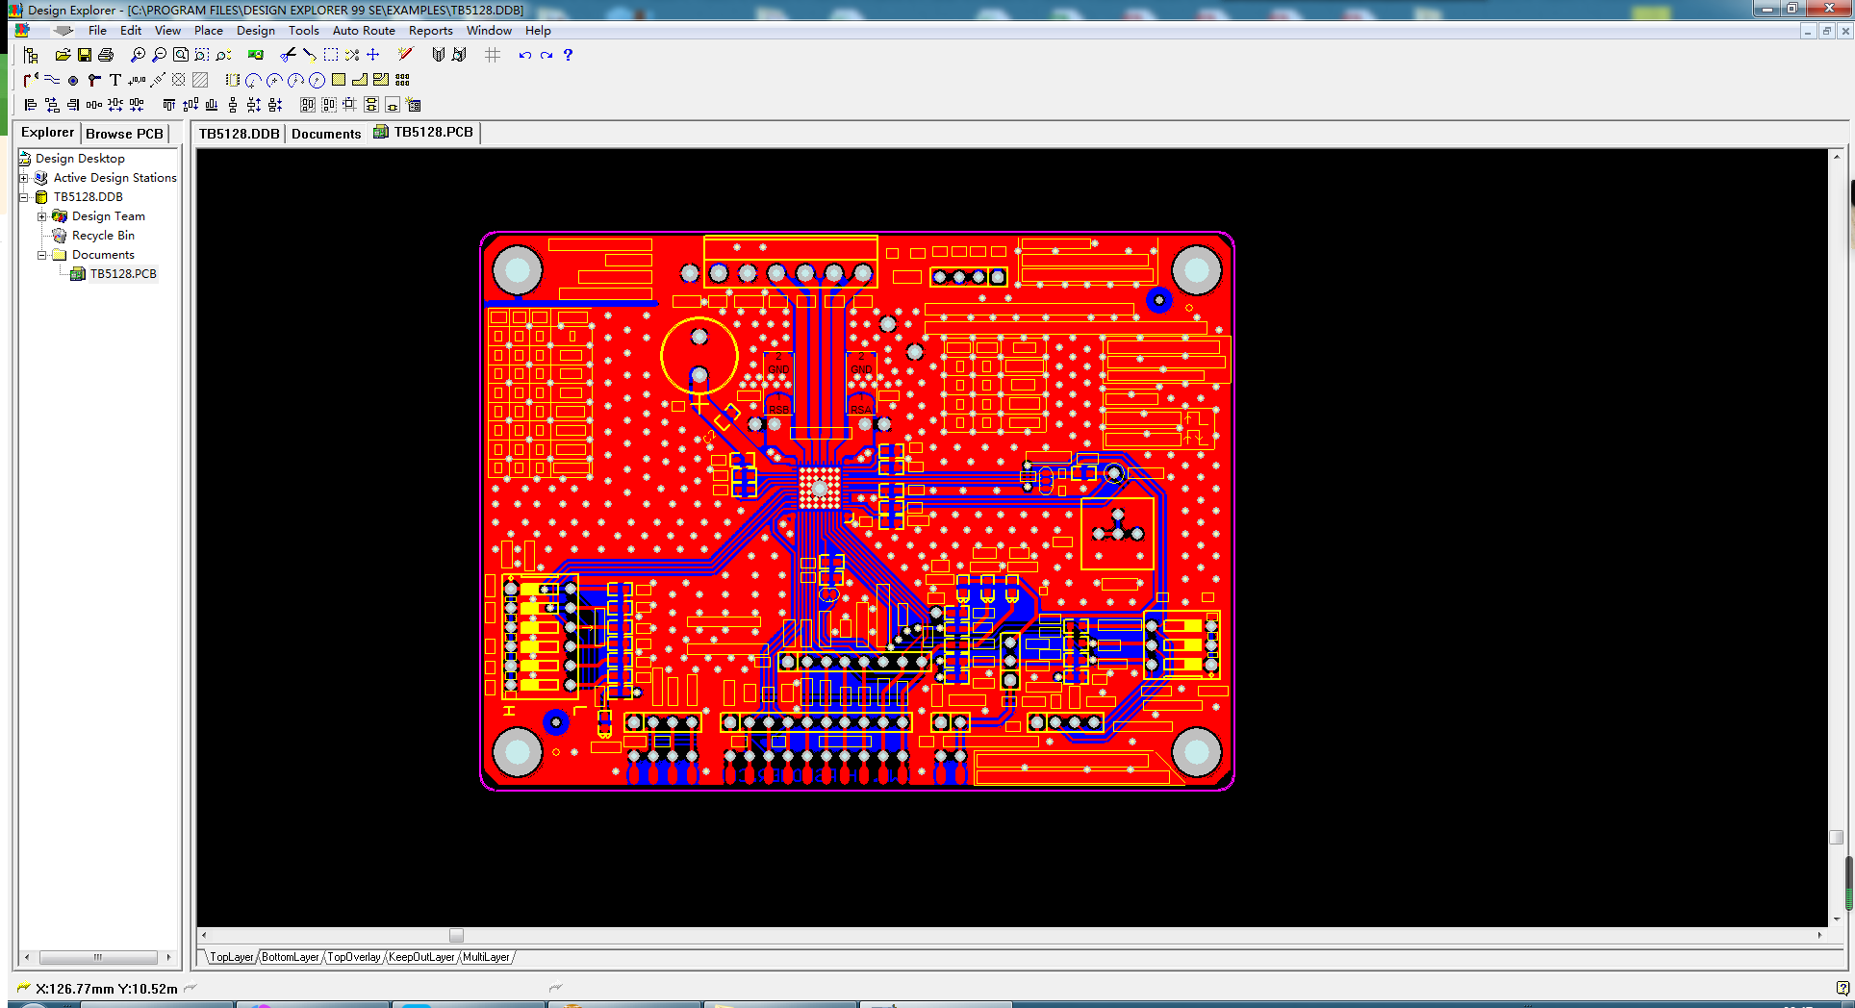Select the Zoom In tool
This screenshot has width=1855, height=1008.
click(136, 55)
